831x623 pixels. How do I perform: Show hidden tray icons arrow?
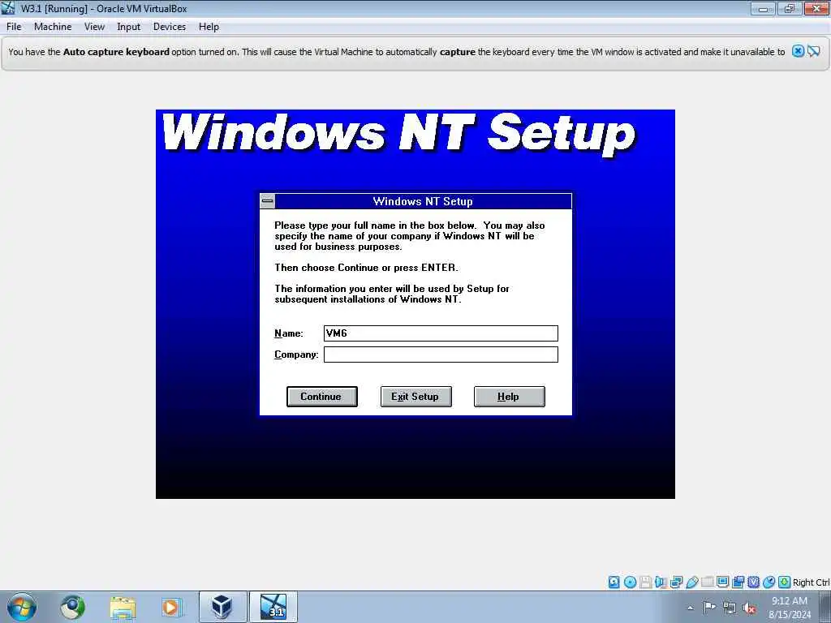690,608
